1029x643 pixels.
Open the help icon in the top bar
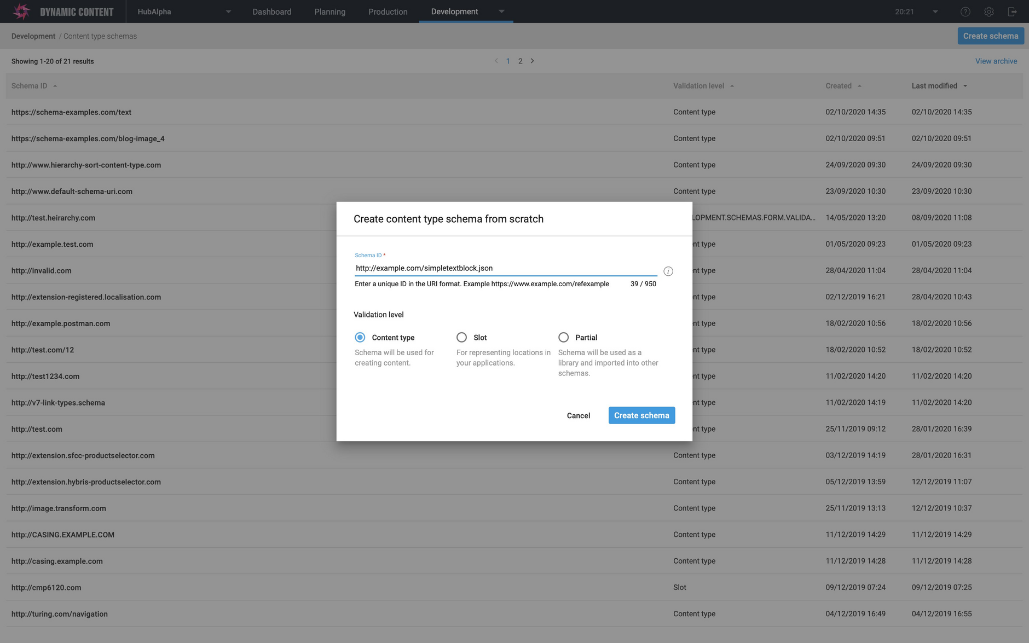[964, 11]
